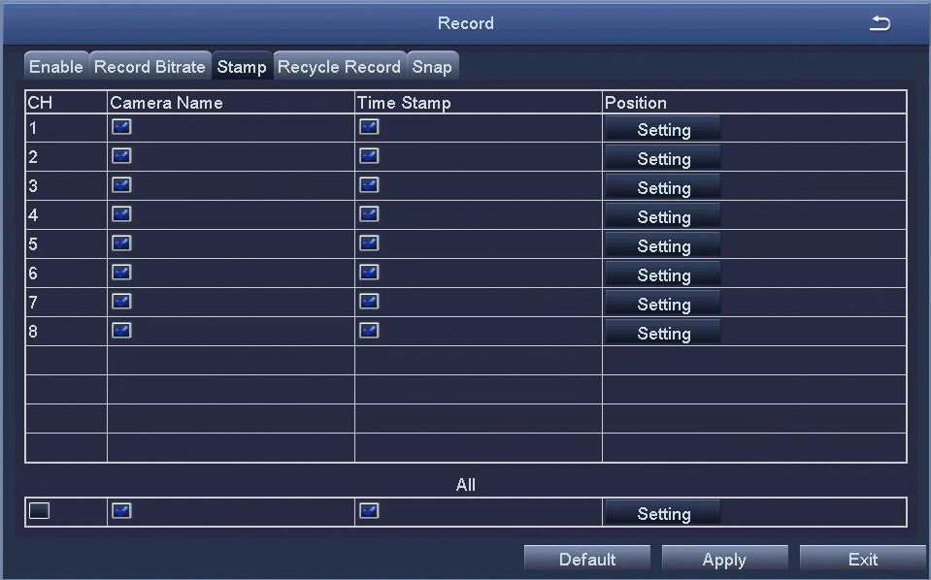Viewport: 931px width, 580px height.
Task: Disable Time Stamp for channel 2
Action: [x=369, y=156]
